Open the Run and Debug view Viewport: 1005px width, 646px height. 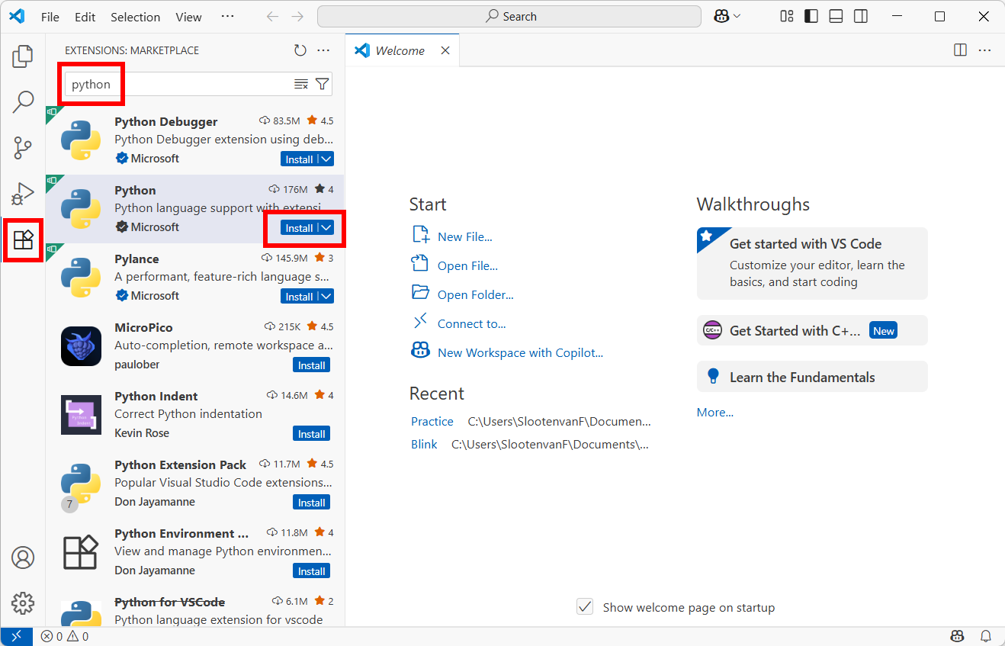coord(23,193)
